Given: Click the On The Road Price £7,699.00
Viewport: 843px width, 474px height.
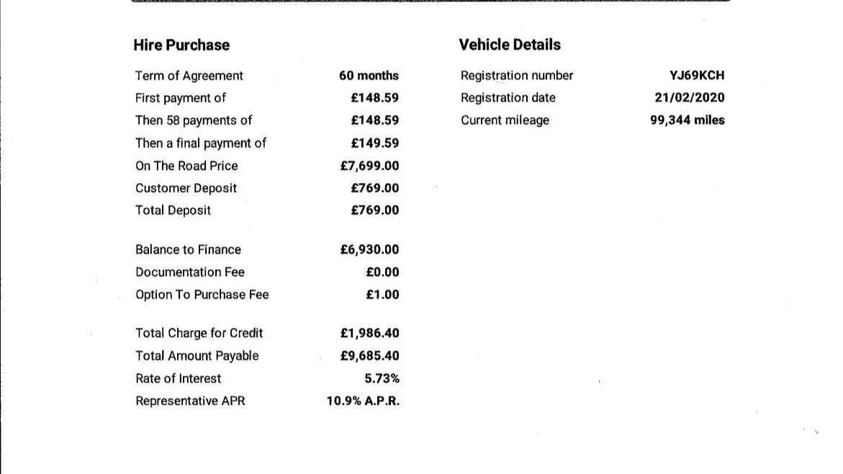Looking at the screenshot, I should 369,166.
